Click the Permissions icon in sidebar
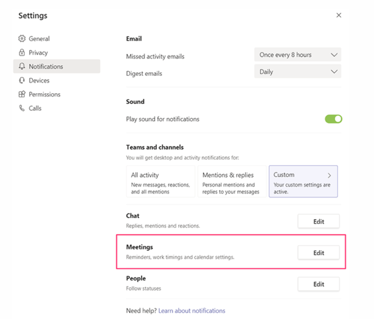This screenshot has height=319, width=374. 22,94
